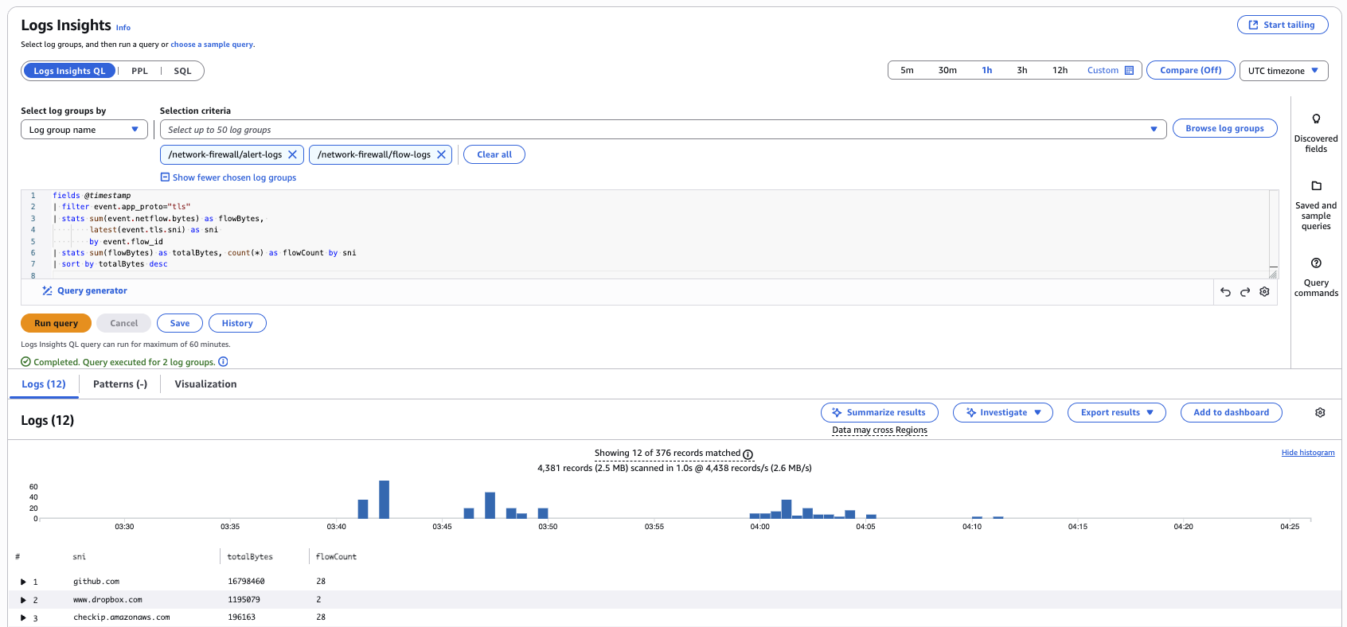The width and height of the screenshot is (1347, 627).
Task: Set time range to 12h
Action: (1060, 70)
